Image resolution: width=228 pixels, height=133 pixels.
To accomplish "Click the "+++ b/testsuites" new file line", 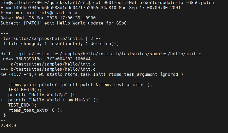I will [48, 69].
